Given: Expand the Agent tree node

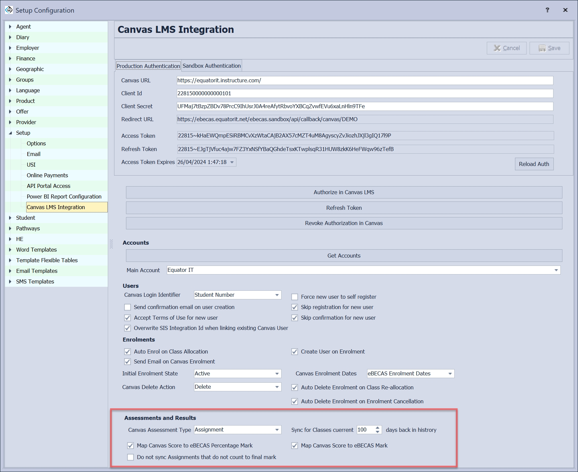Looking at the screenshot, I should [x=10, y=27].
